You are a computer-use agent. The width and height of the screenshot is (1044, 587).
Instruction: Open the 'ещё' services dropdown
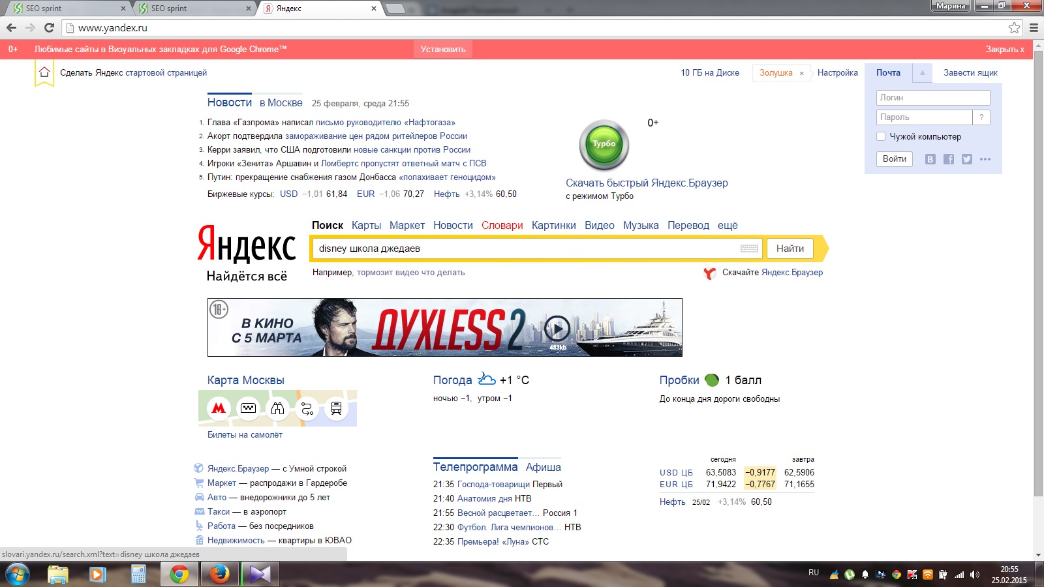point(728,225)
